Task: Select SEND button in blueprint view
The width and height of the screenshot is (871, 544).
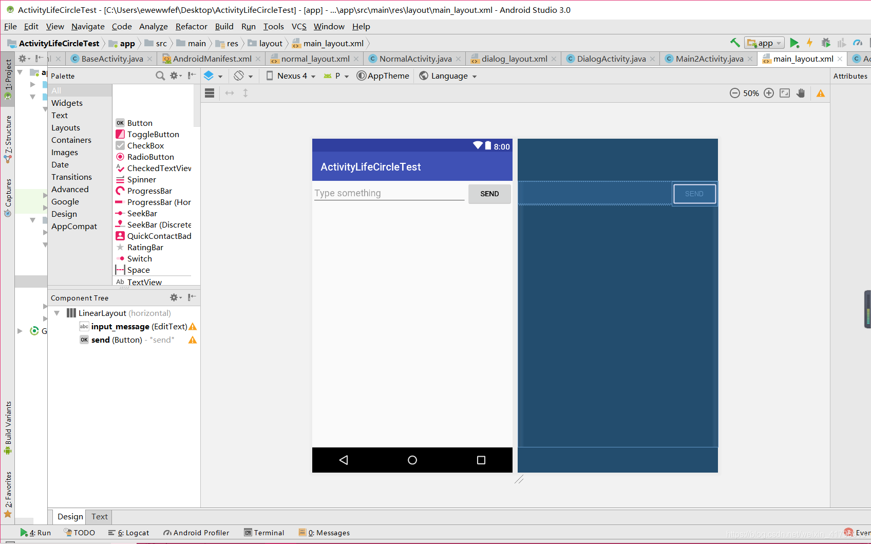Action: pos(694,194)
